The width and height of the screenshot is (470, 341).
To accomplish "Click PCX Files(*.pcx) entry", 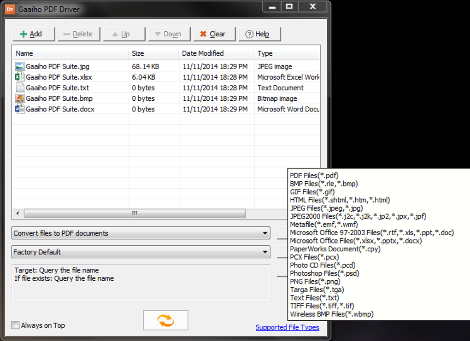I will [x=314, y=257].
